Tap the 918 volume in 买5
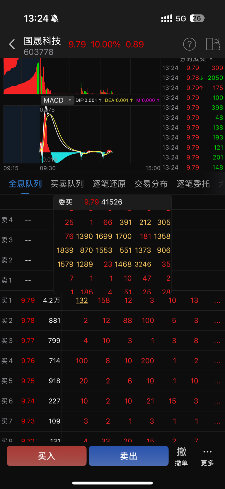 click(x=54, y=381)
